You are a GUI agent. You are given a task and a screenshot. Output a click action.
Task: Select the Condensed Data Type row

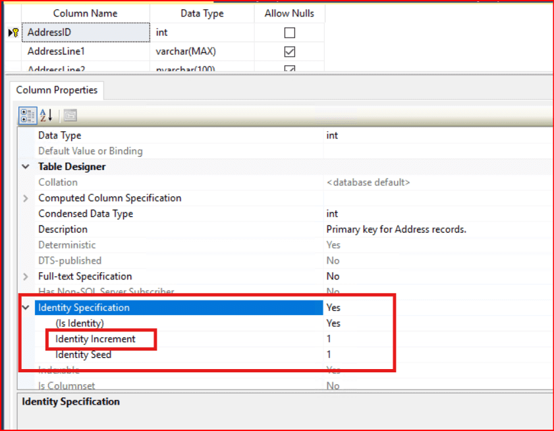(x=86, y=214)
